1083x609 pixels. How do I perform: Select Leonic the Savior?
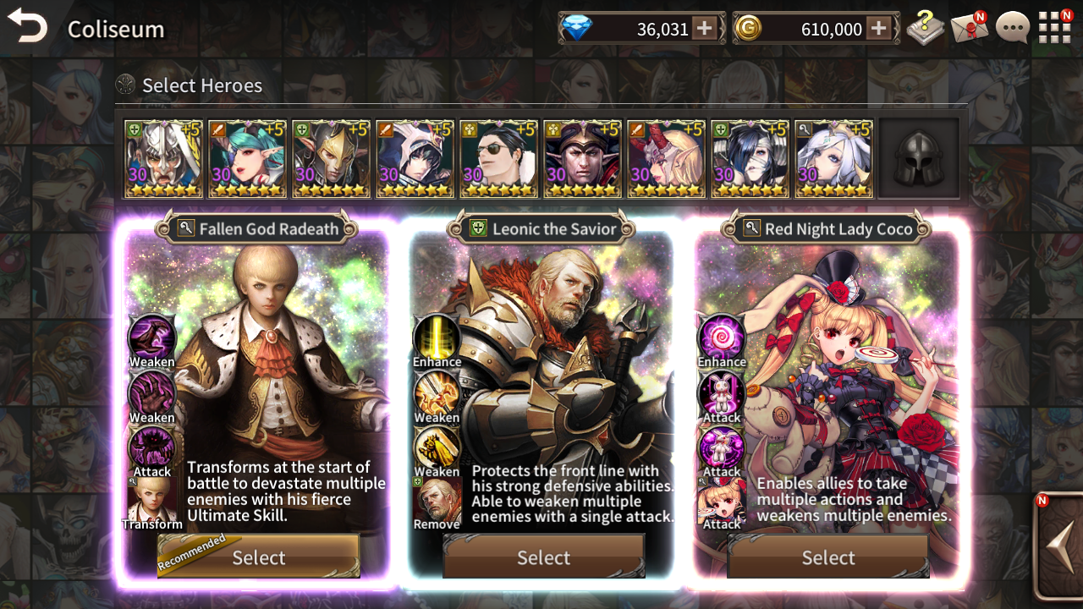click(544, 557)
